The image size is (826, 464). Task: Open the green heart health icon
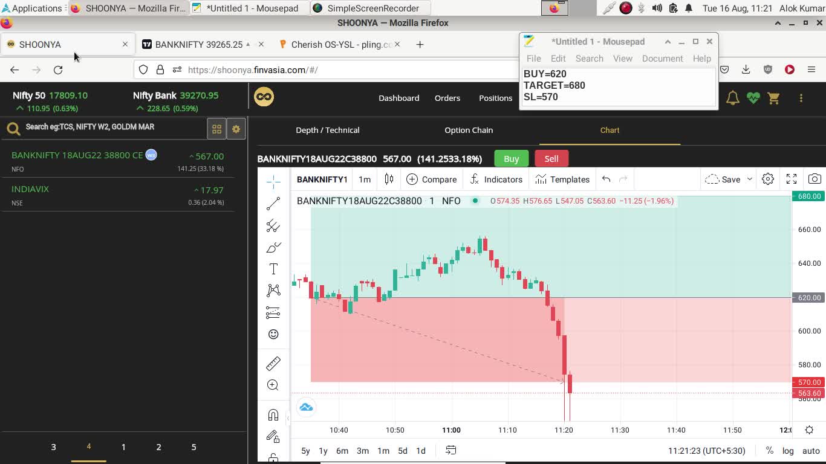pyautogui.click(x=753, y=98)
